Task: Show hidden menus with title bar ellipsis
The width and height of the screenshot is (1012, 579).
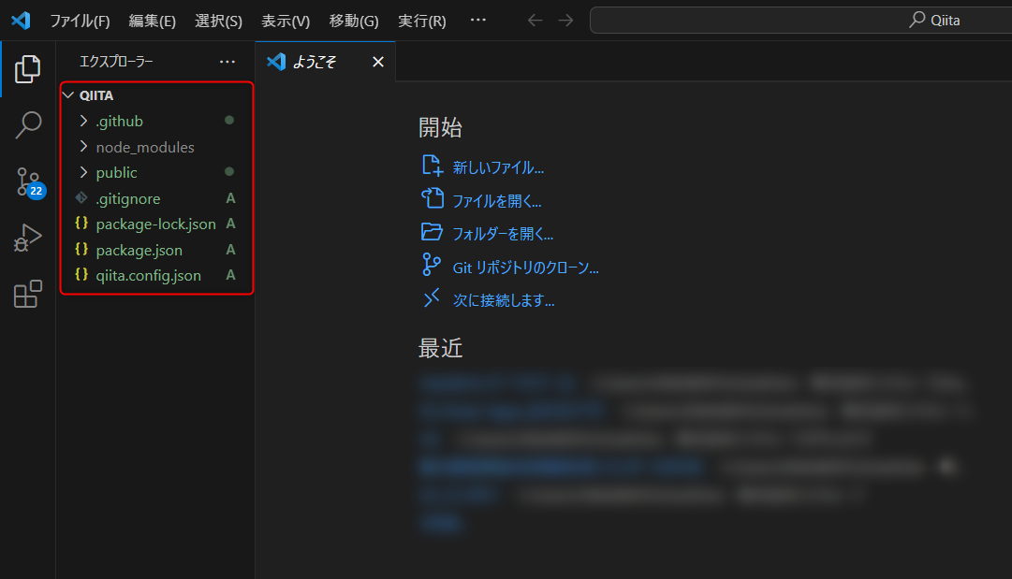Action: (x=478, y=20)
